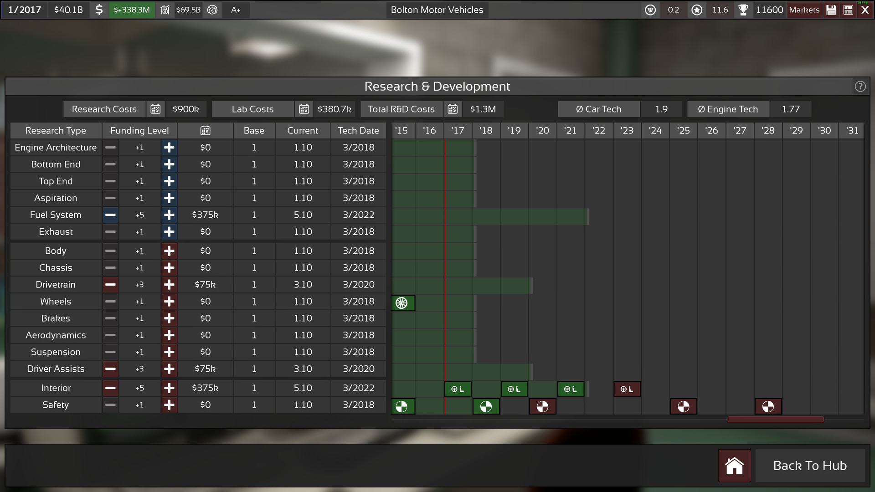Increase Safety funding with plus button
Screen dimensions: 875x492
click(169, 405)
